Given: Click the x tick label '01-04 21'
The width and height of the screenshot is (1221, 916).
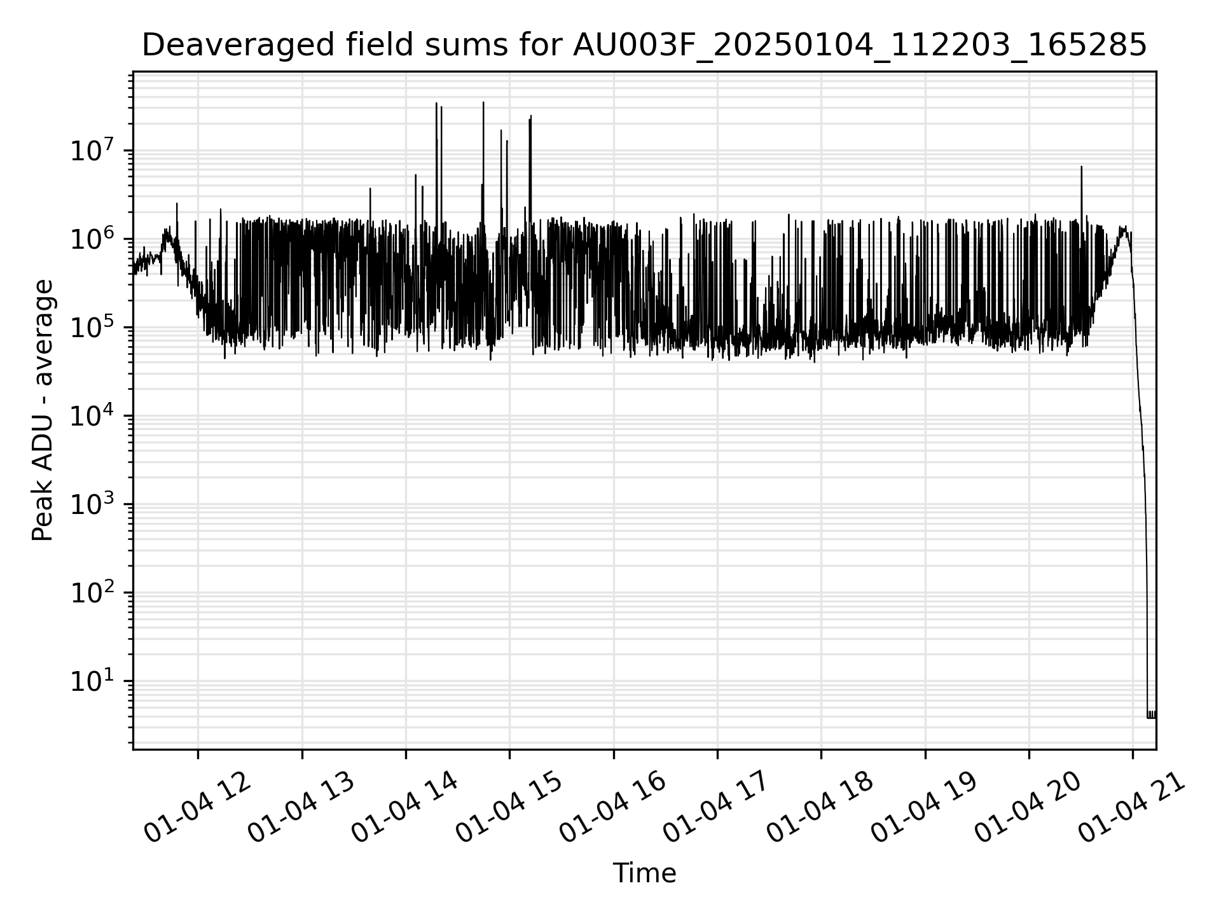Looking at the screenshot, I should (x=1133, y=807).
